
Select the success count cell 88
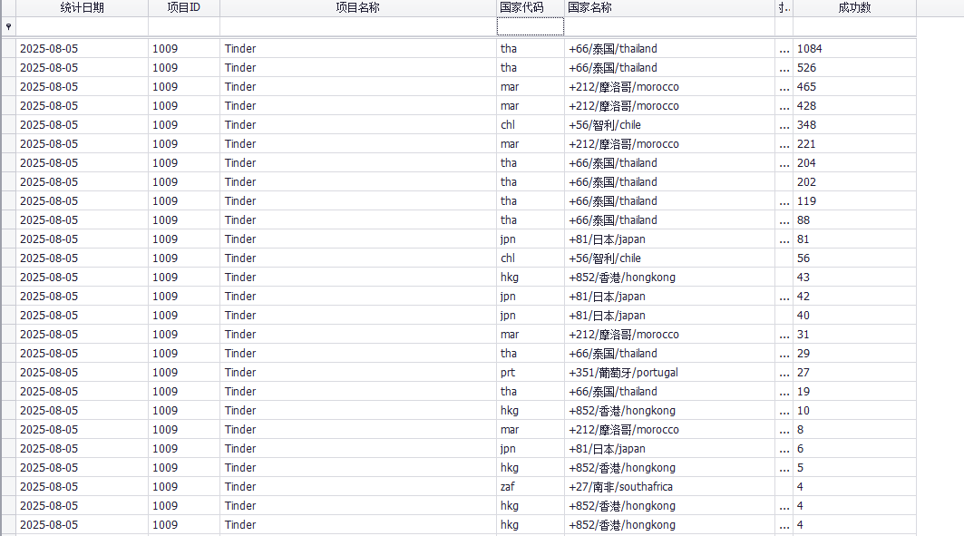tap(854, 220)
